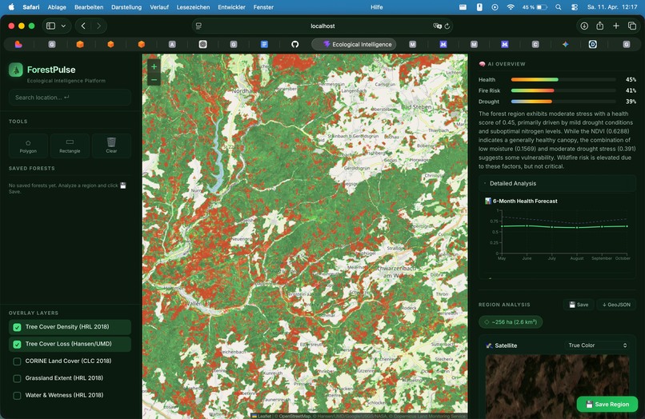The image size is (645, 419).
Task: Select the Rectangle drawing tool
Action: click(70, 146)
